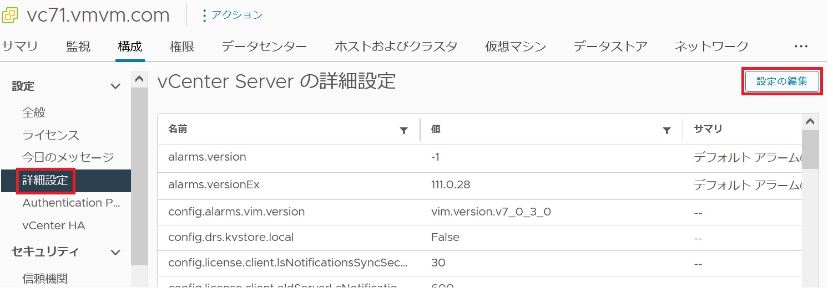The width and height of the screenshot is (833, 293).
Task: Collapse the 設定 section
Action: 115,86
